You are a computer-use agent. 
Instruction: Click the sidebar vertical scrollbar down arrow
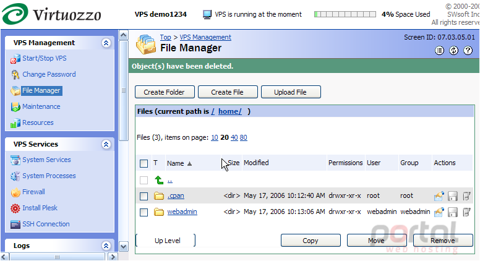[123, 246]
